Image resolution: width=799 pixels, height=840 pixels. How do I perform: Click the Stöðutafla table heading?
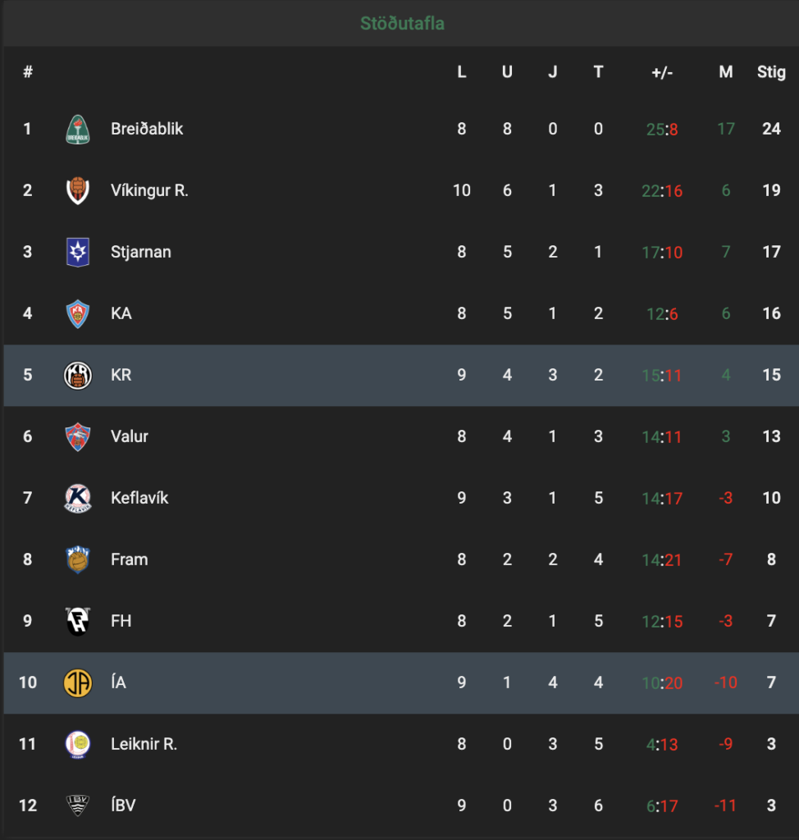click(402, 24)
